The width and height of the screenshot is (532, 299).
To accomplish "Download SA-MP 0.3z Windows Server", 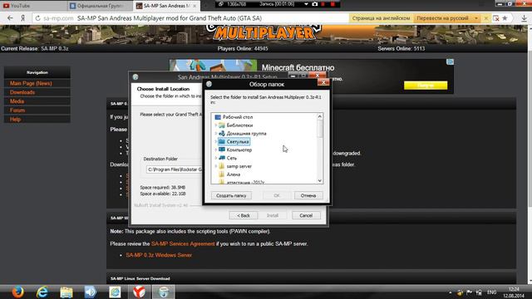I will pos(159,255).
